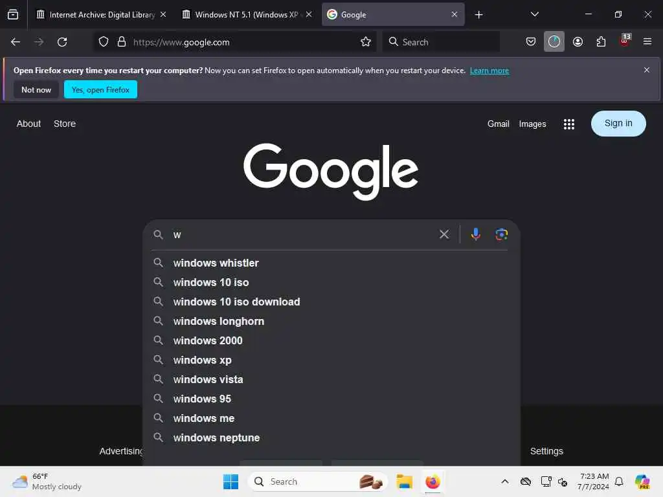Clear the Google search box text
663x497 pixels.
coord(444,234)
